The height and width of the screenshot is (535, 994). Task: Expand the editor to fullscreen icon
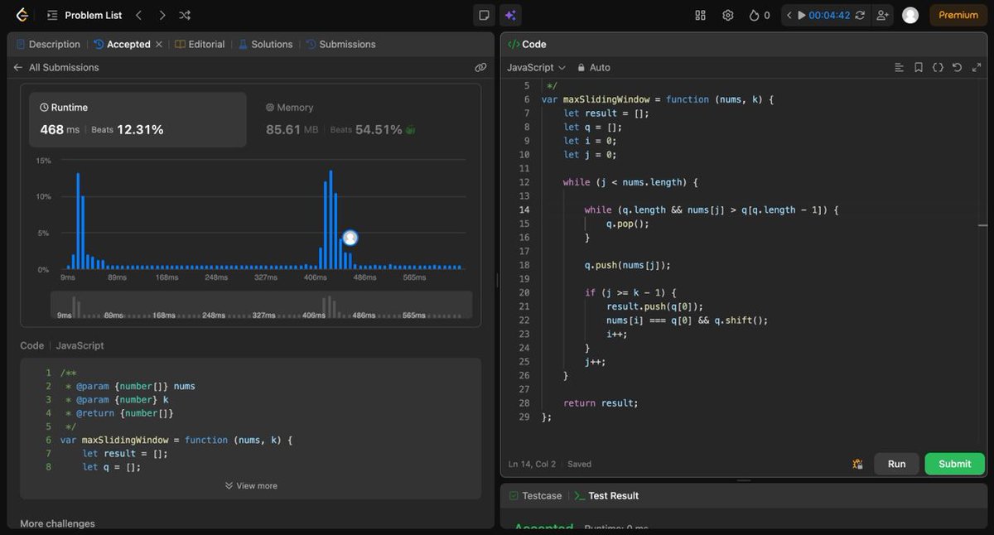[976, 67]
